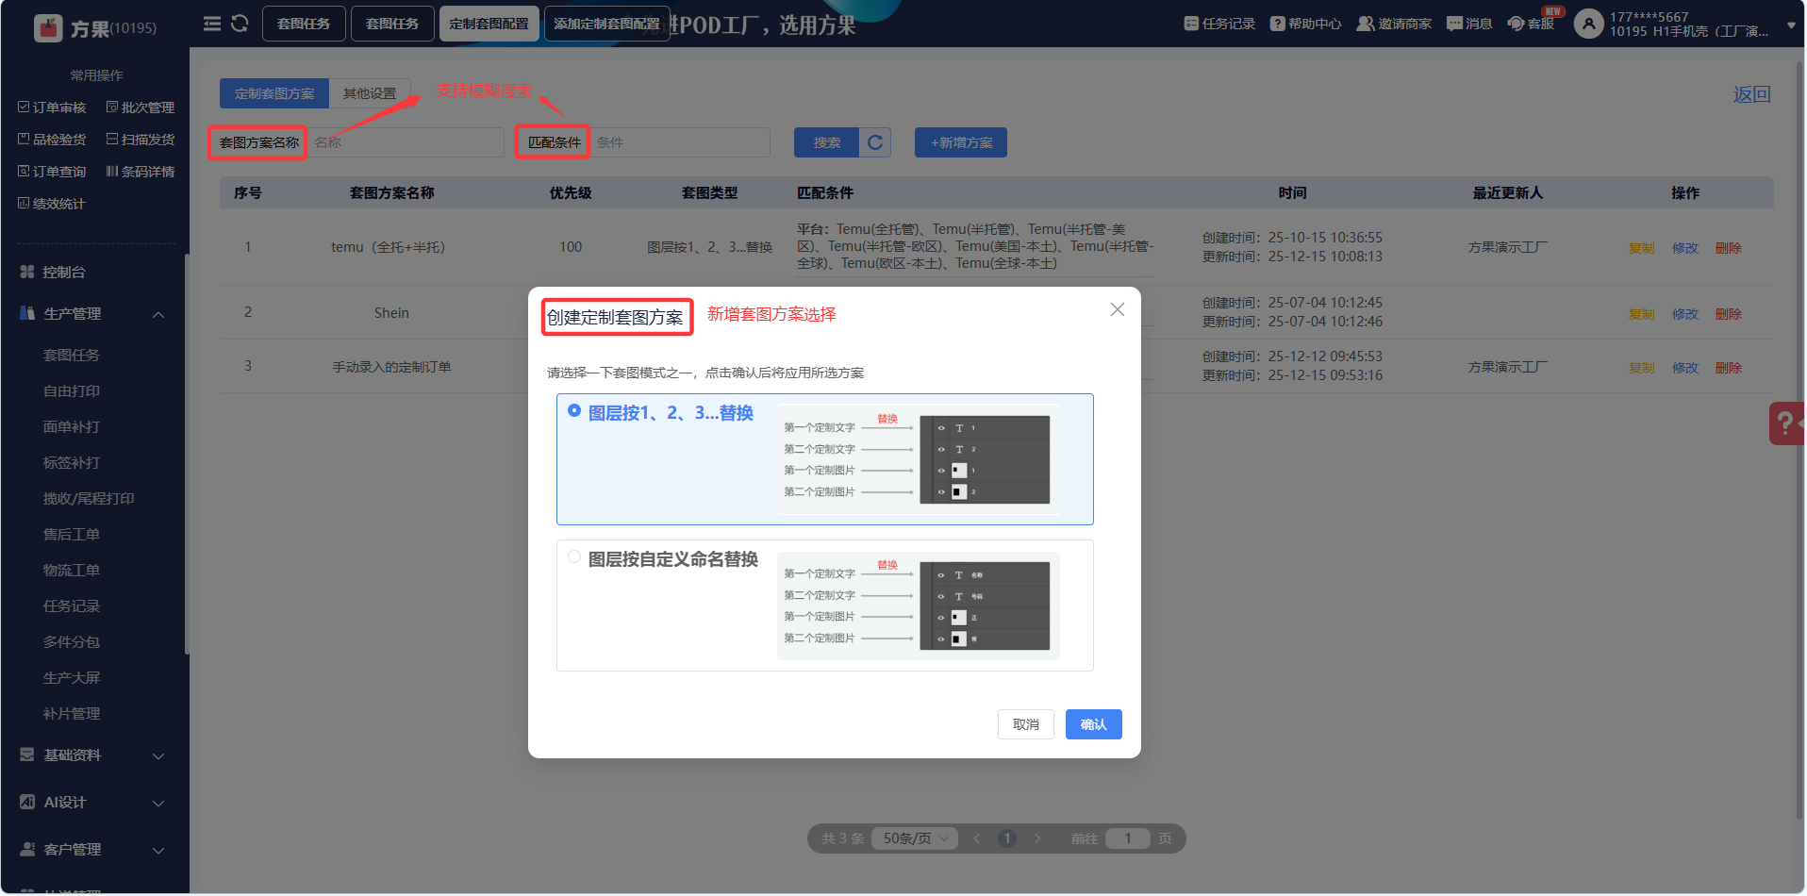Viewport: 1807px width, 896px height.
Task: Open 生产大屏 in sidebar
Action: coord(72,678)
